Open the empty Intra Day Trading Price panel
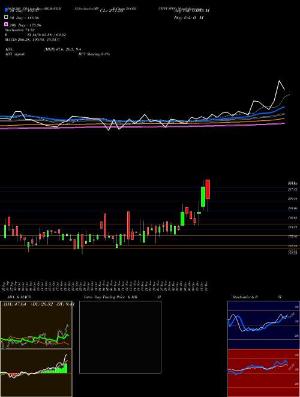The image size is (300, 397). [120, 337]
